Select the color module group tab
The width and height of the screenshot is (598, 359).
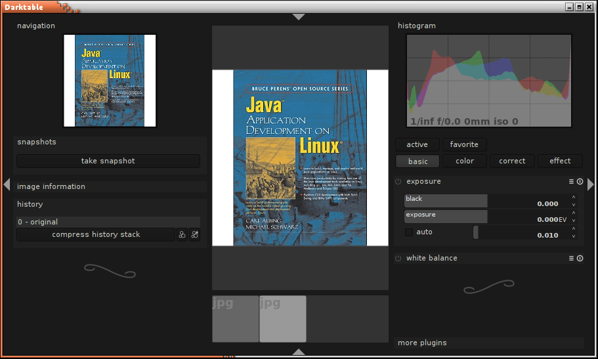tap(465, 161)
